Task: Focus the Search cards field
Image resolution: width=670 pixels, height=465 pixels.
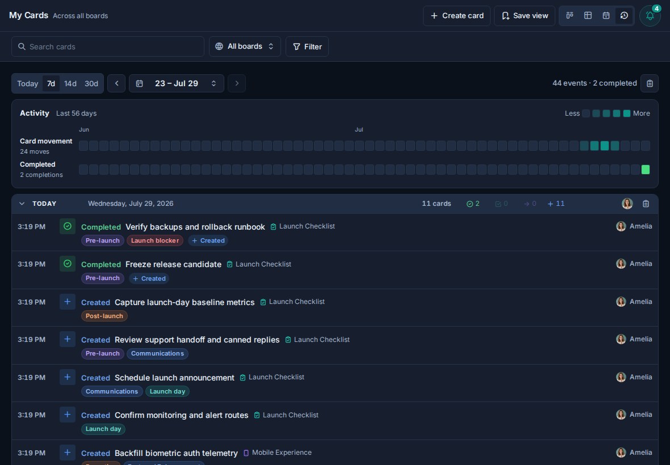Action: pyautogui.click(x=108, y=46)
